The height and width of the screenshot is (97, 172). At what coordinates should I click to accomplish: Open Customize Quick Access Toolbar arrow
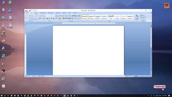37,11
